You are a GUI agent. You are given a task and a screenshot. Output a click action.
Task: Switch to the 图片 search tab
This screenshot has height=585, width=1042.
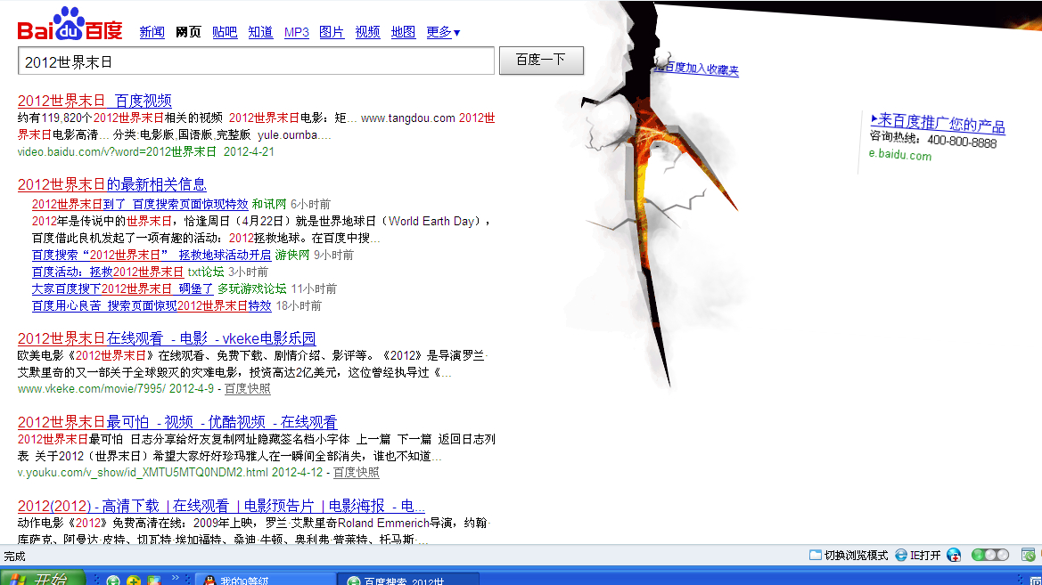point(332,32)
